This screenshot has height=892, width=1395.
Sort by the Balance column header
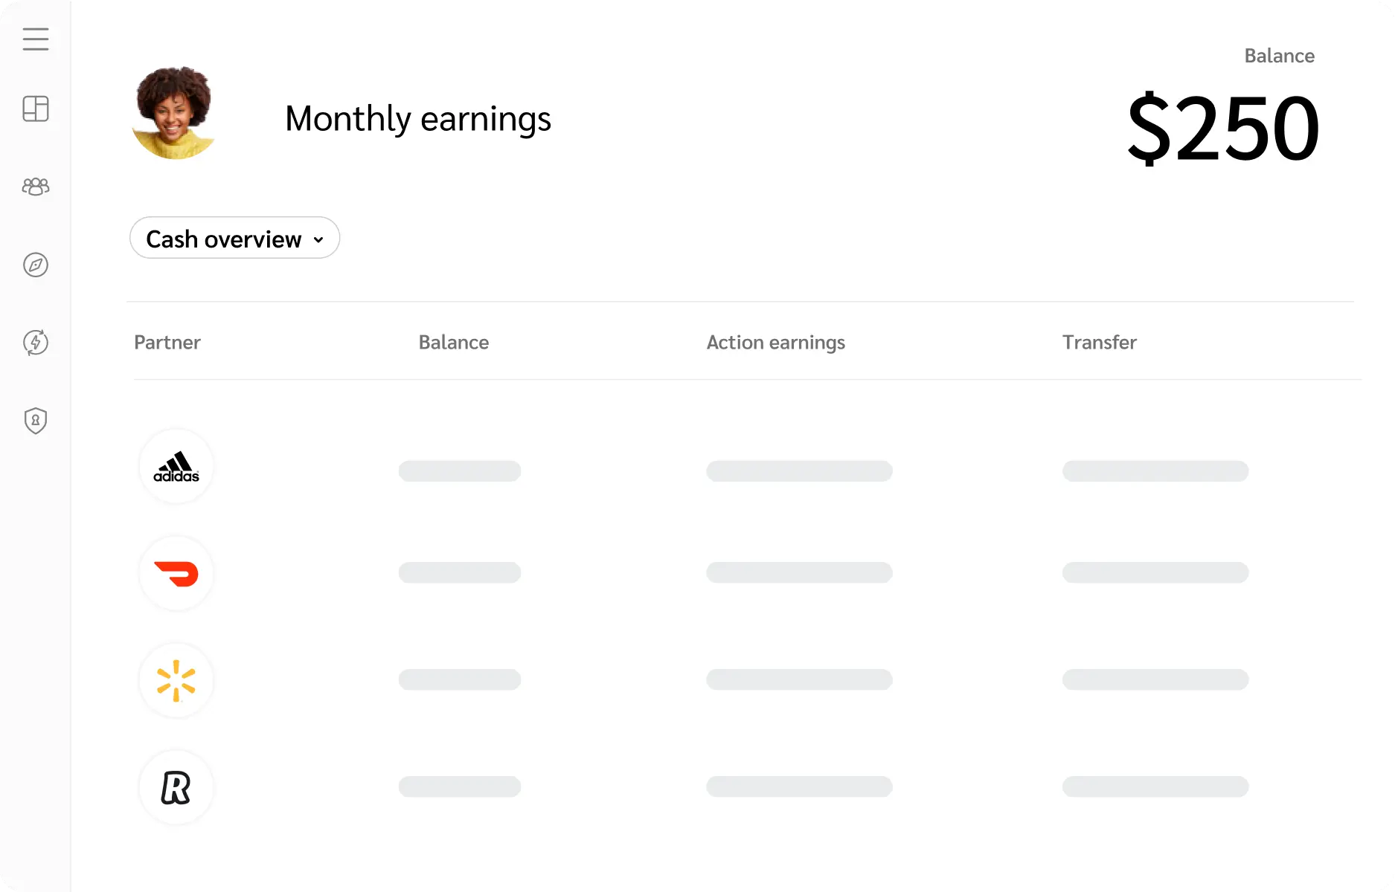[454, 342]
